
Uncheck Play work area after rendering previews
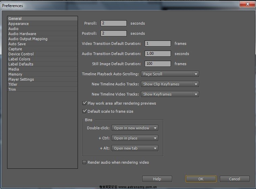[x=85, y=103]
